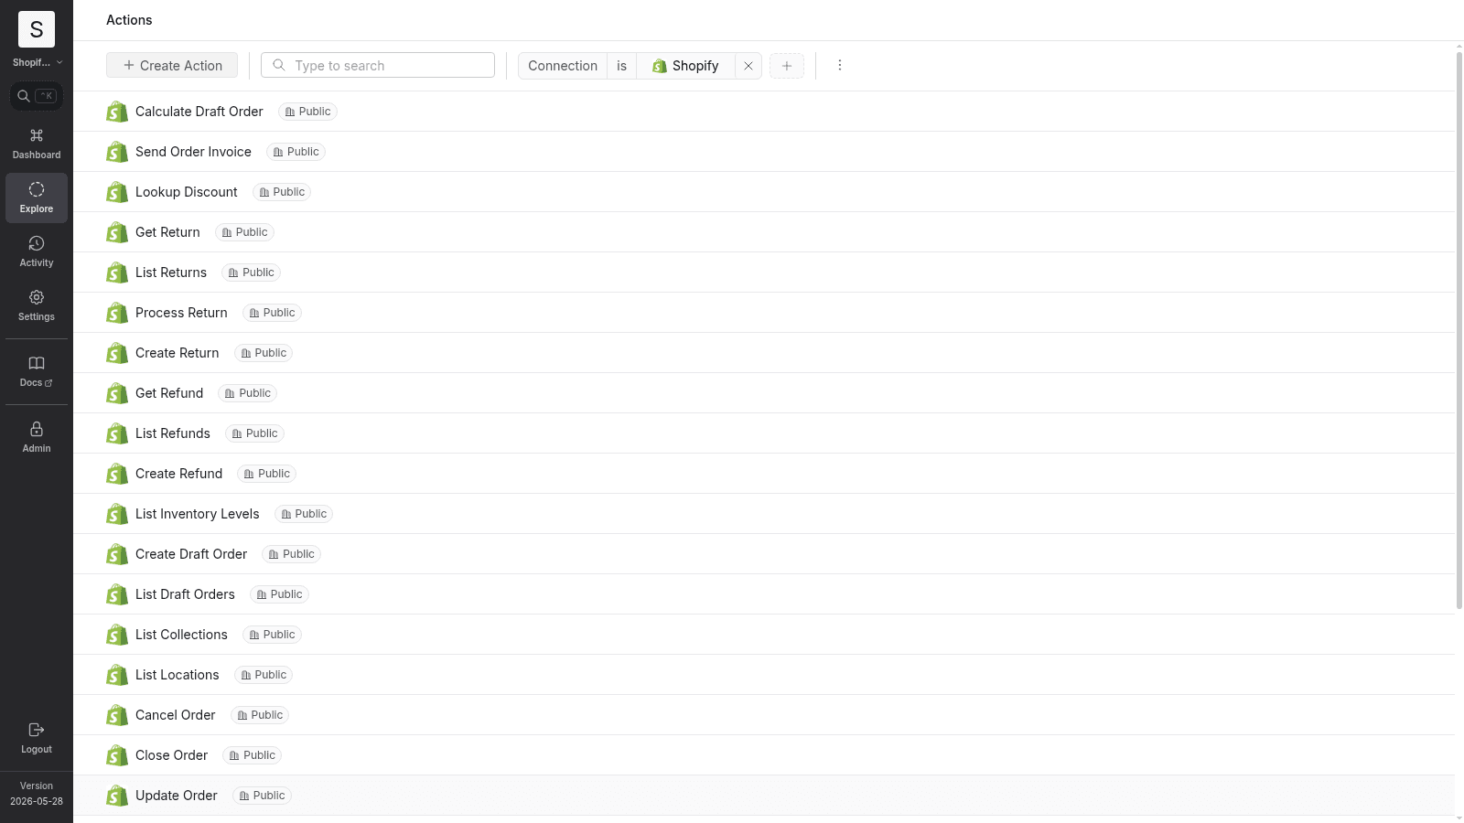This screenshot has height=823, width=1464.
Task: Select the Explore sidebar item
Action: (x=37, y=198)
